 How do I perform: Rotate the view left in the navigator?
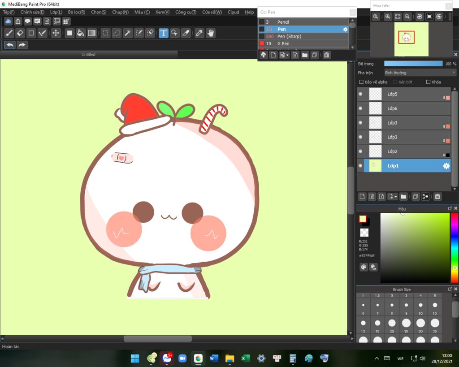(x=420, y=17)
